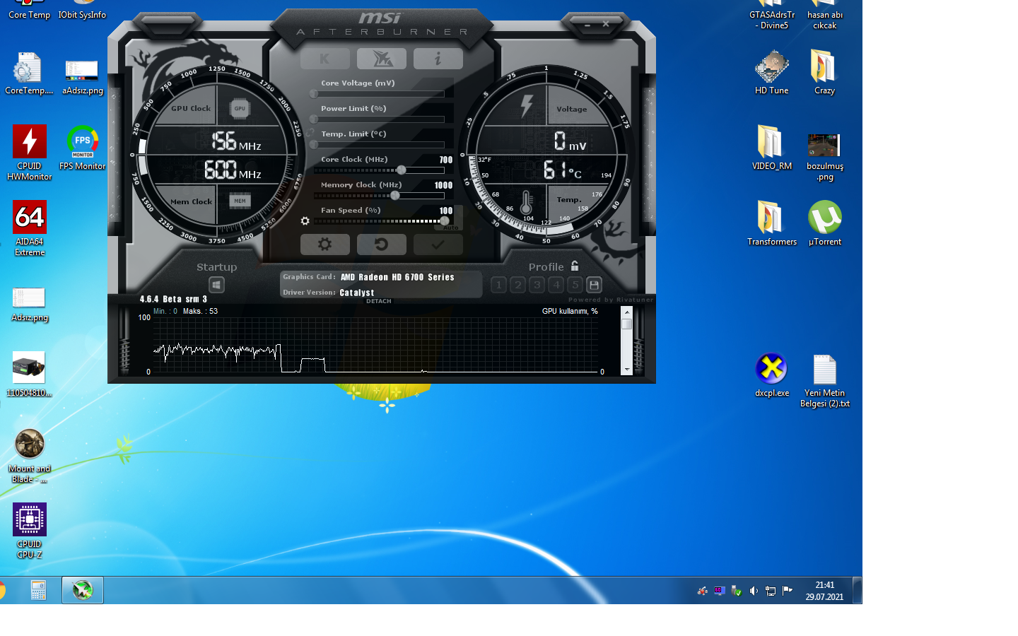1018x636 pixels.
Task: Click the MEM chip icon in left gauge
Action: [x=240, y=201]
